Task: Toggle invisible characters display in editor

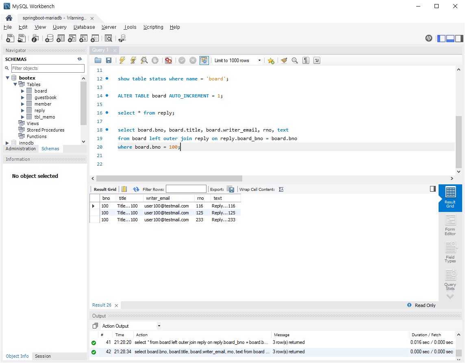Action: [x=306, y=61]
